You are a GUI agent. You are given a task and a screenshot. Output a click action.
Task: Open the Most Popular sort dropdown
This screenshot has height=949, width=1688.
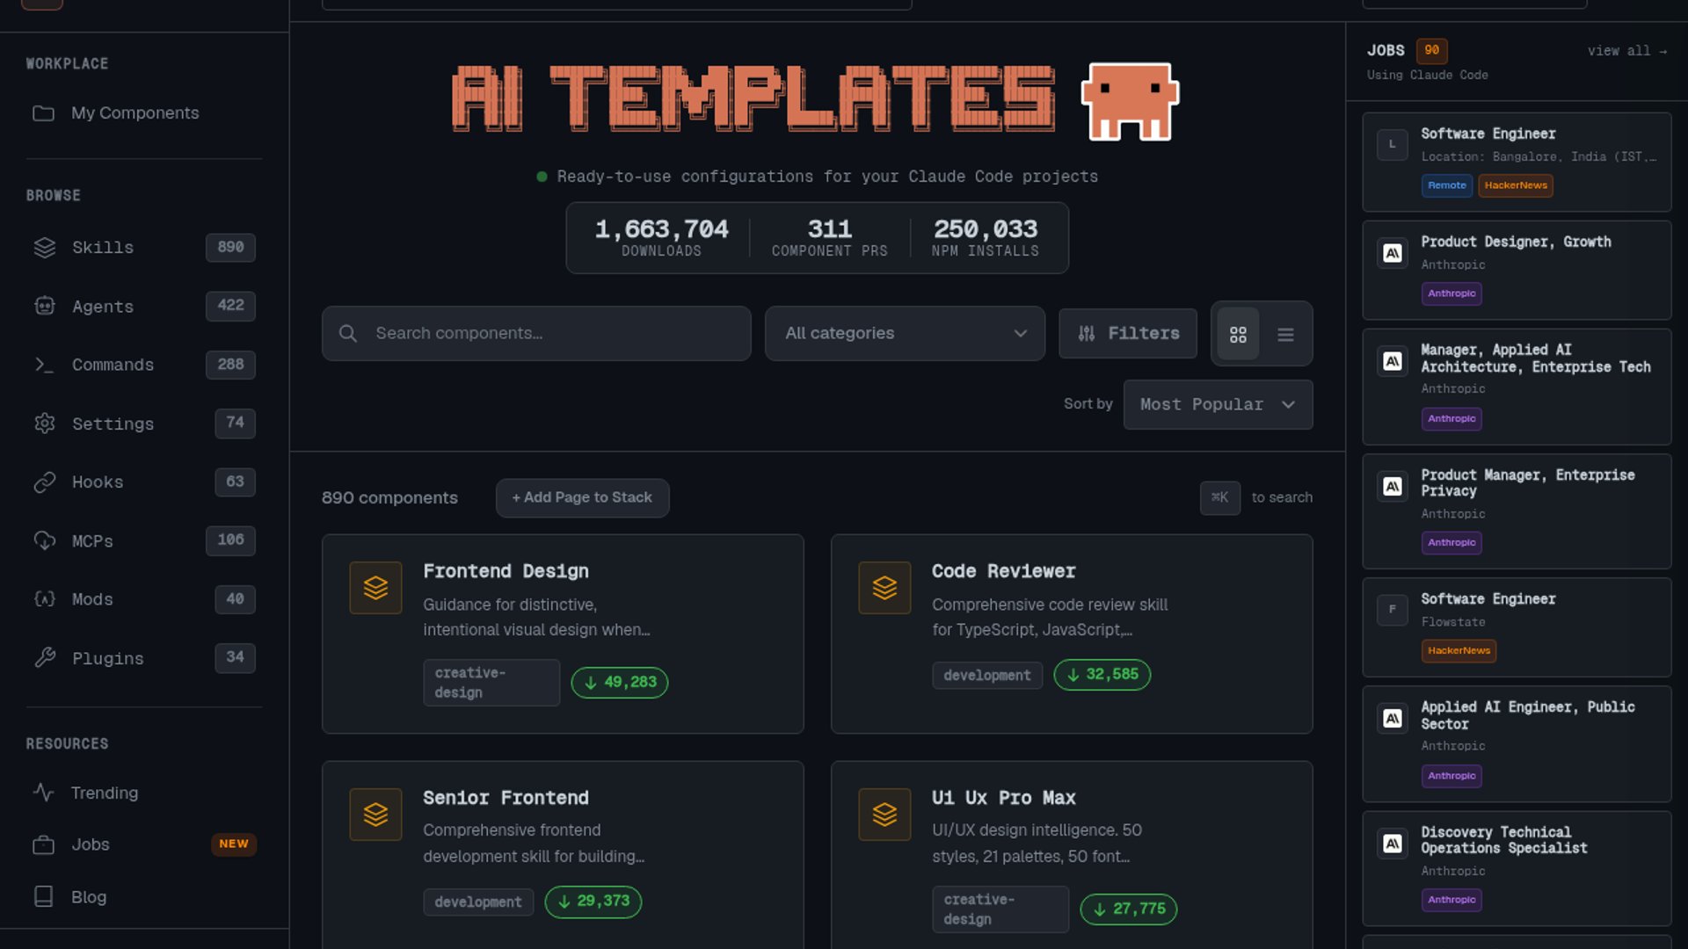1218,405
